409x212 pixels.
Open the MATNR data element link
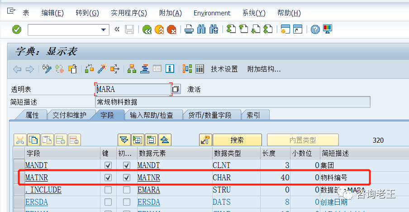click(x=148, y=178)
